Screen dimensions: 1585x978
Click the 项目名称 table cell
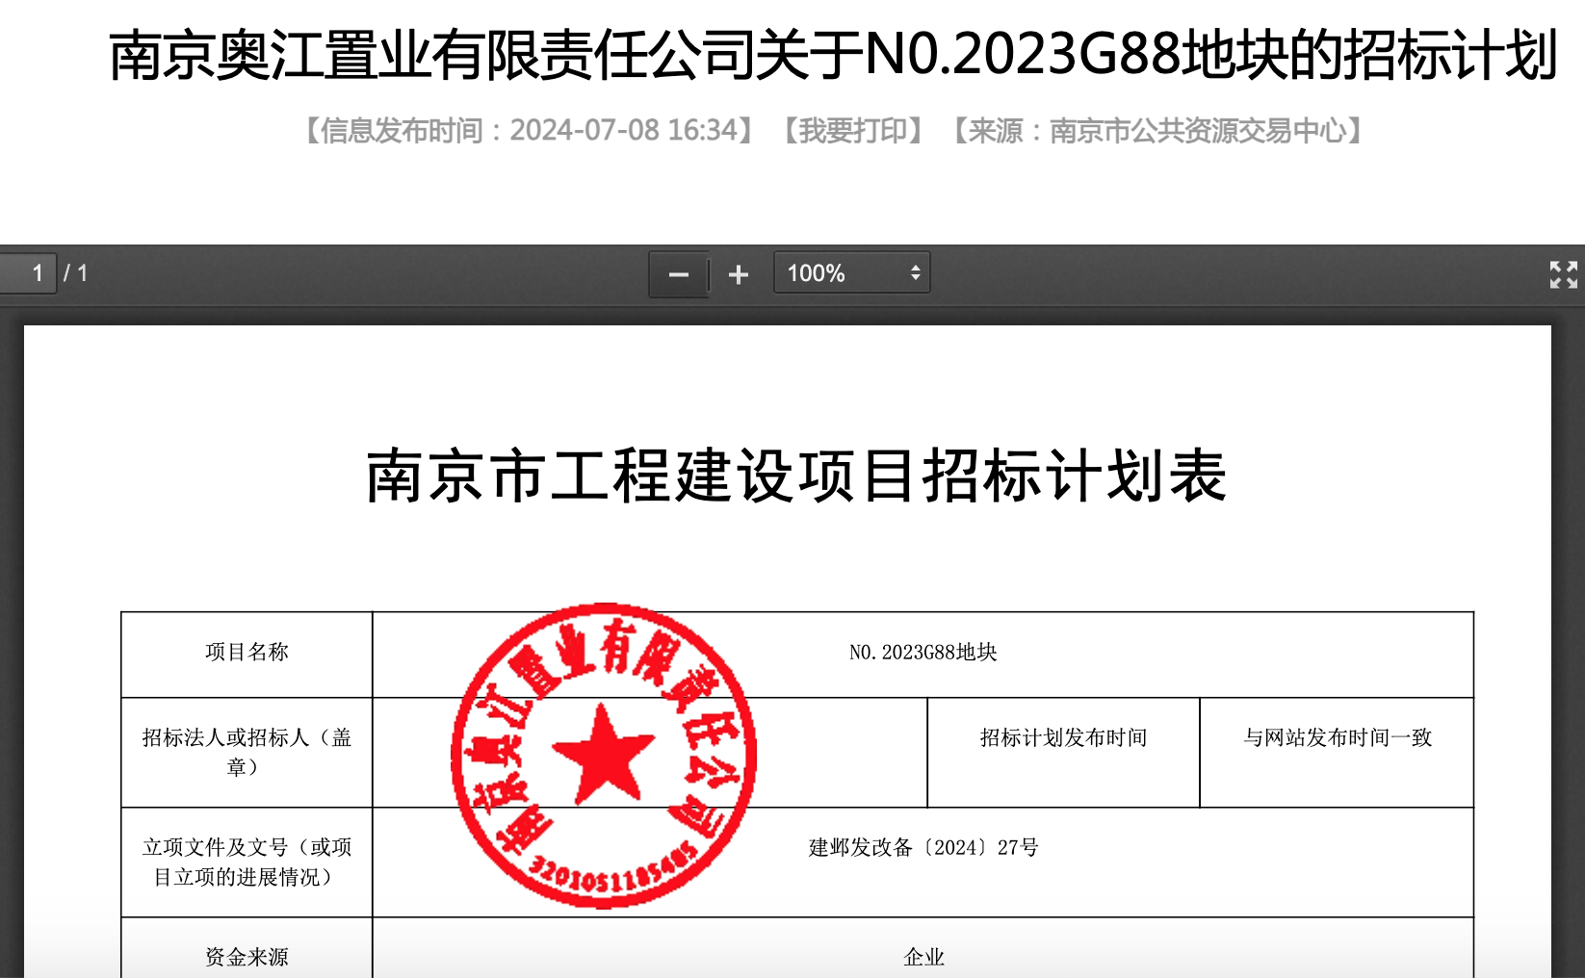pyautogui.click(x=247, y=654)
